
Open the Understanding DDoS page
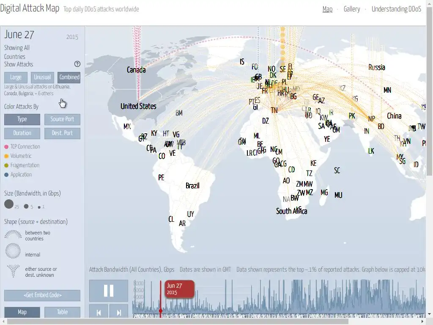[396, 9]
